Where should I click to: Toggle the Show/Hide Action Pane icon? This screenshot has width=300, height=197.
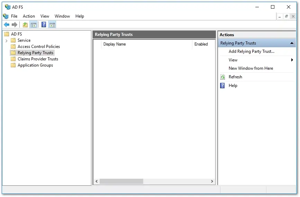click(x=52, y=25)
